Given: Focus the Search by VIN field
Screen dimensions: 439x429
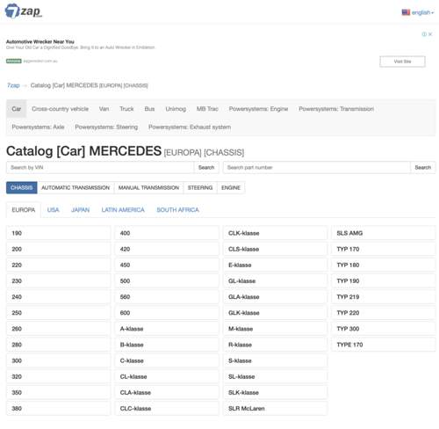Looking at the screenshot, I should [x=100, y=167].
